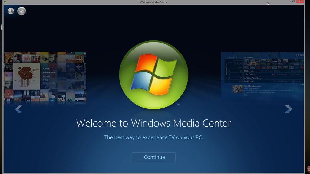Open the green Windows Media Center start orb

[x=21, y=11]
